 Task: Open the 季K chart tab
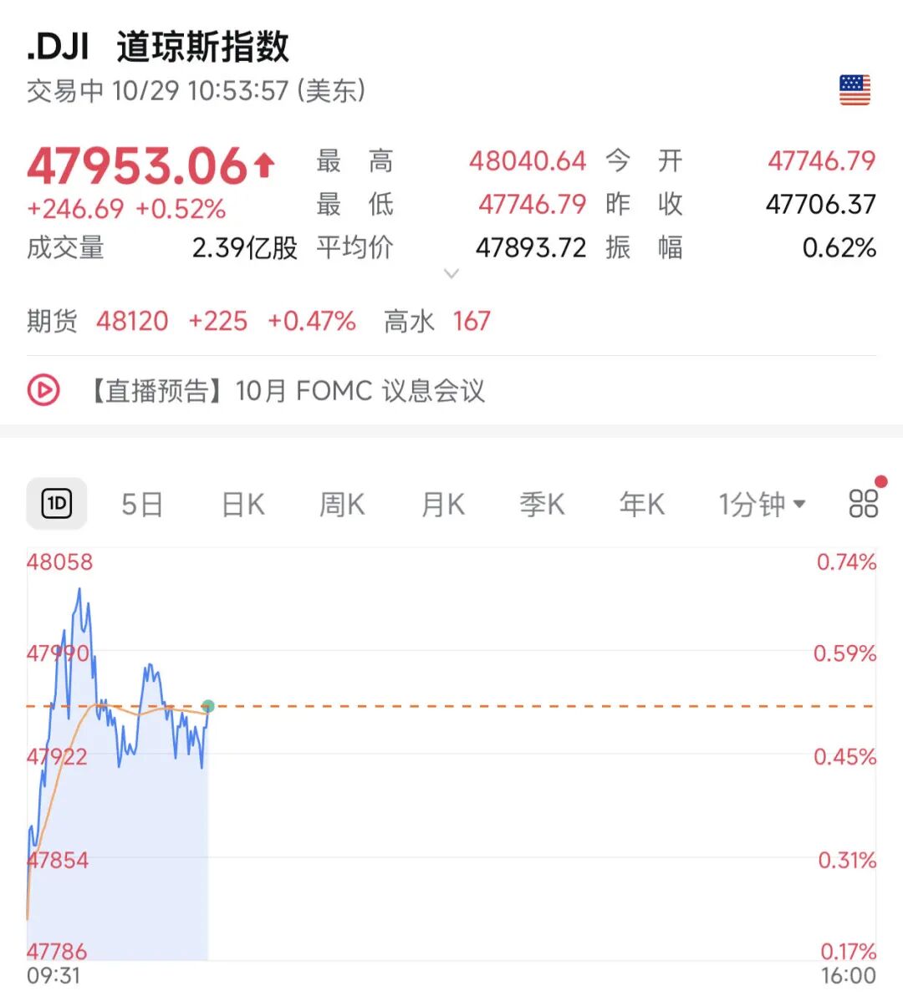[x=542, y=504]
